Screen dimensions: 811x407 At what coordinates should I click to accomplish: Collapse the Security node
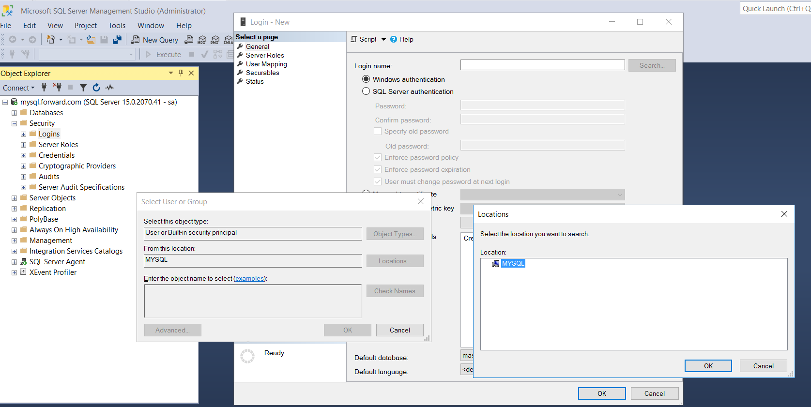(x=14, y=123)
